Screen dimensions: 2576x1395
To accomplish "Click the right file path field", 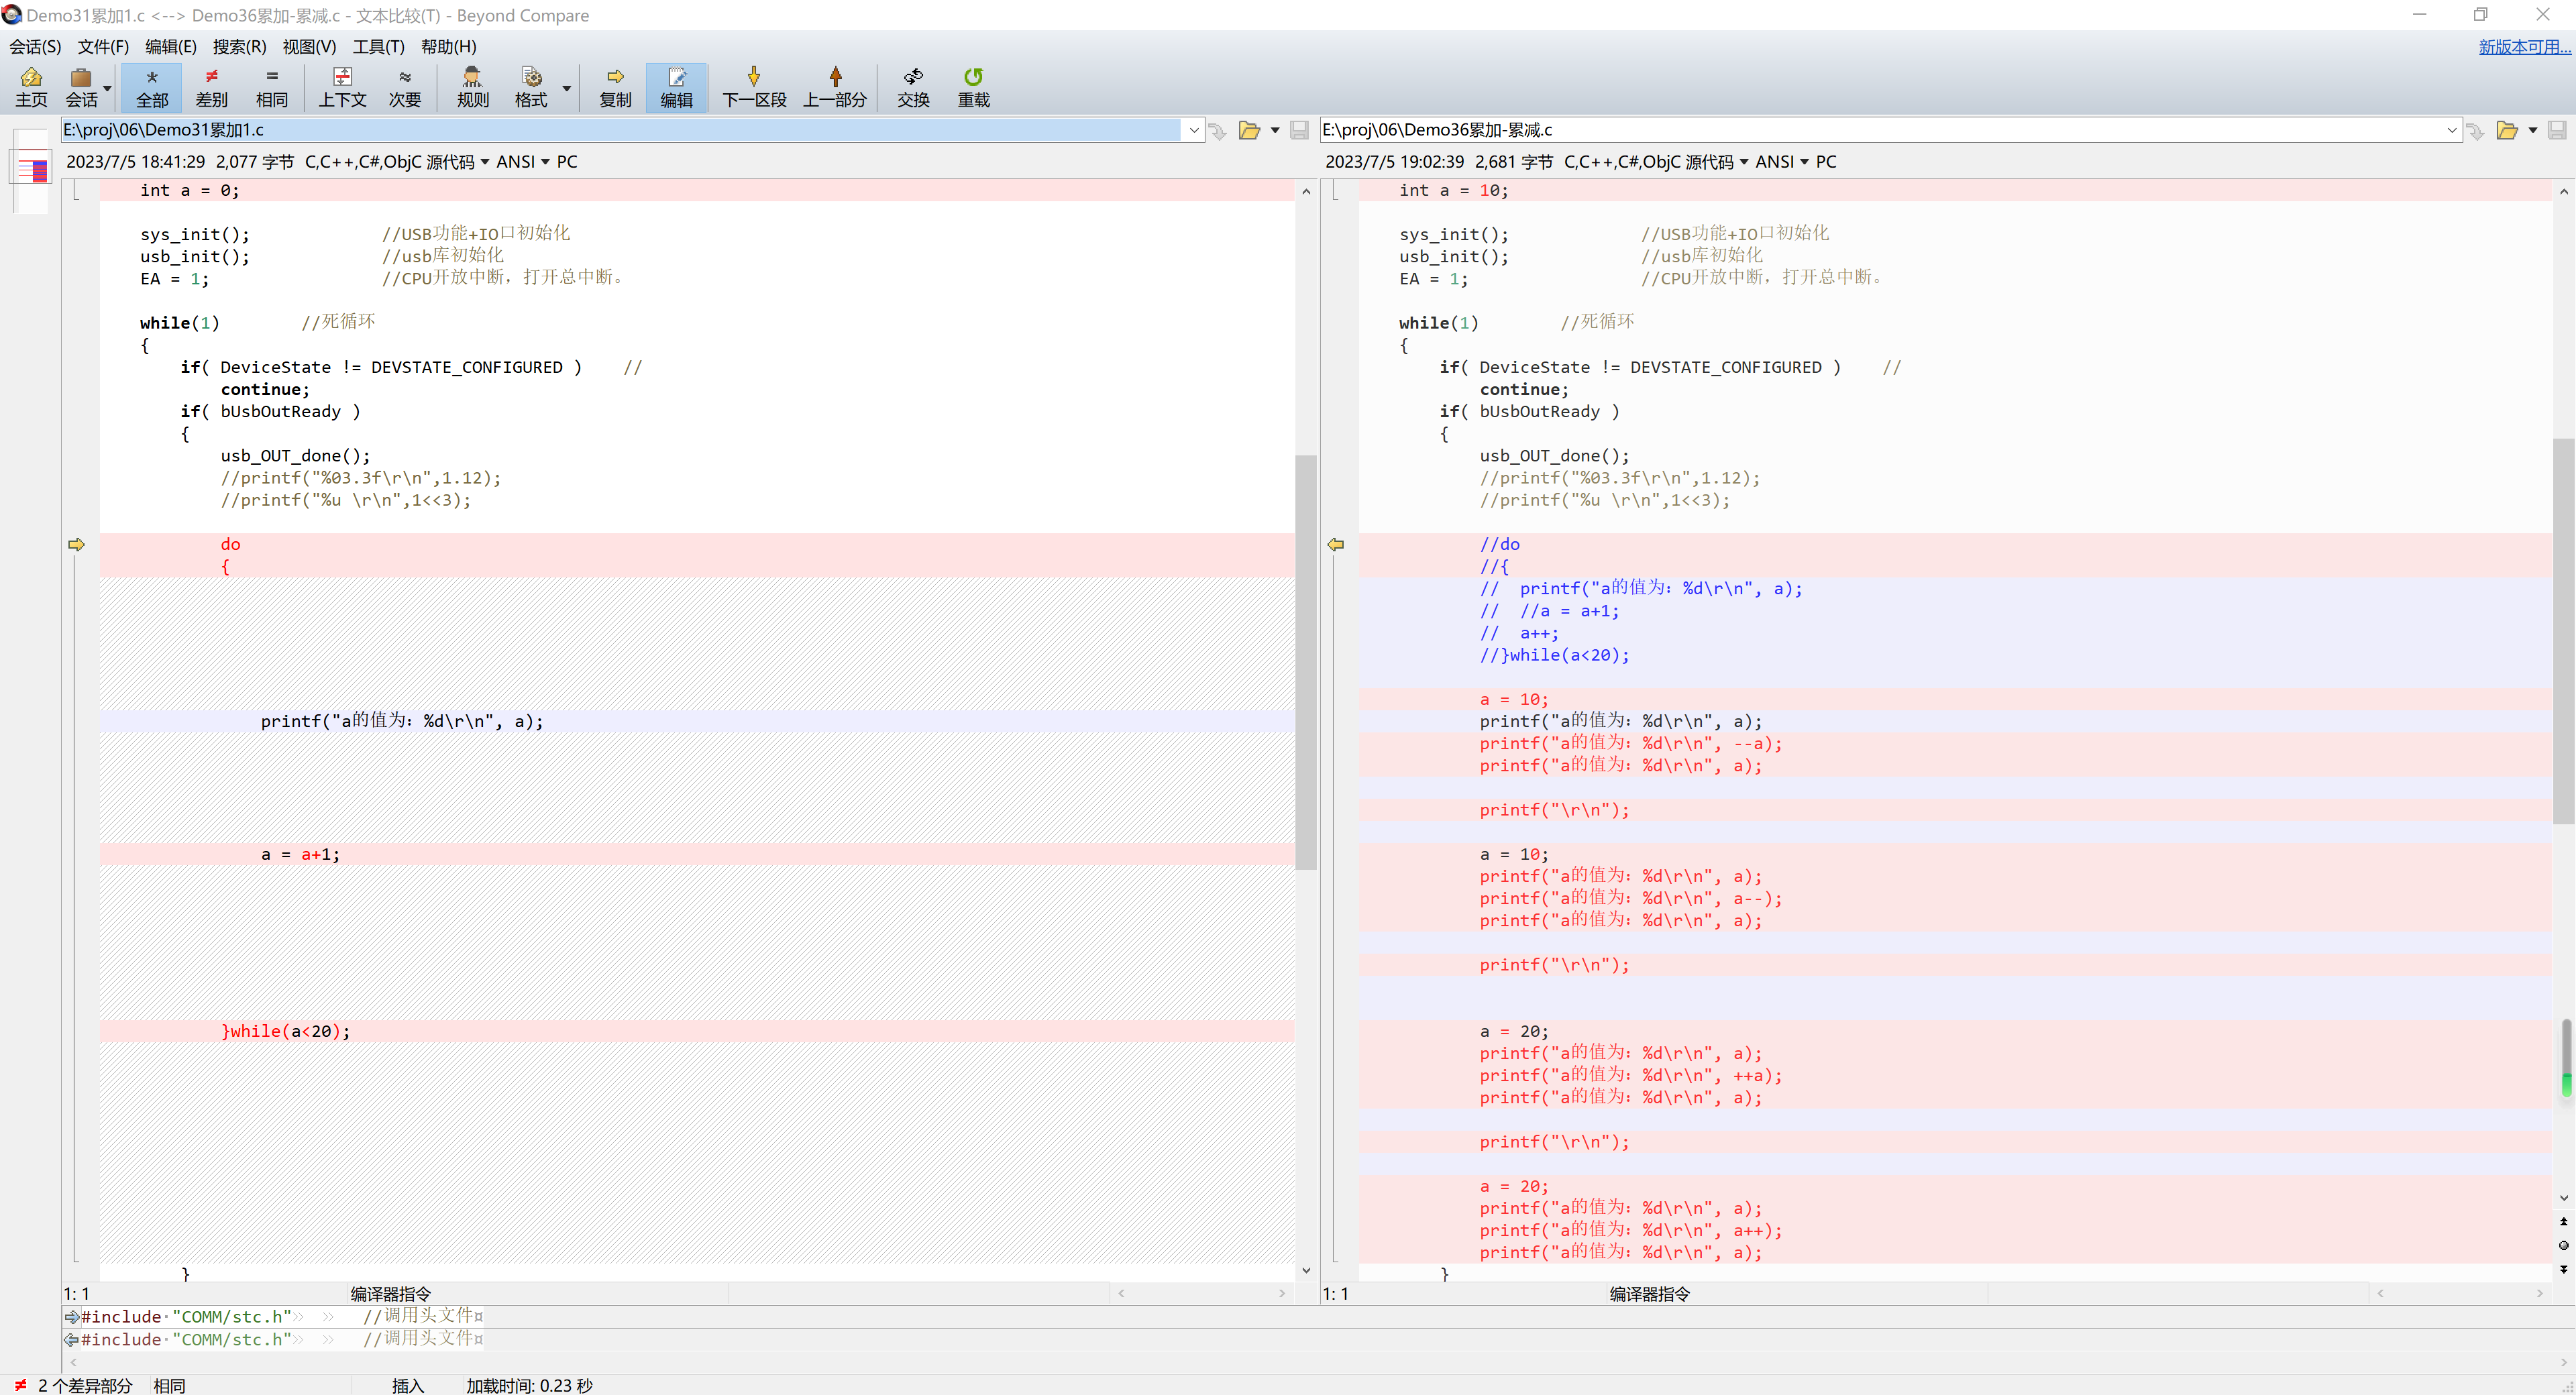I will coord(1880,130).
